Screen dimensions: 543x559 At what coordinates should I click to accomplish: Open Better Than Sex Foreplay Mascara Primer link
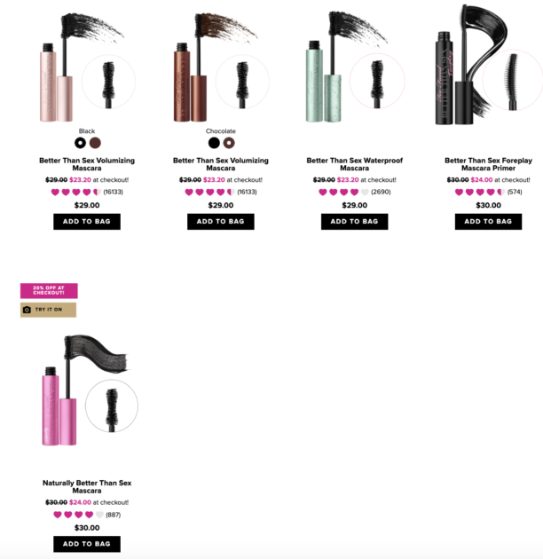(x=489, y=164)
